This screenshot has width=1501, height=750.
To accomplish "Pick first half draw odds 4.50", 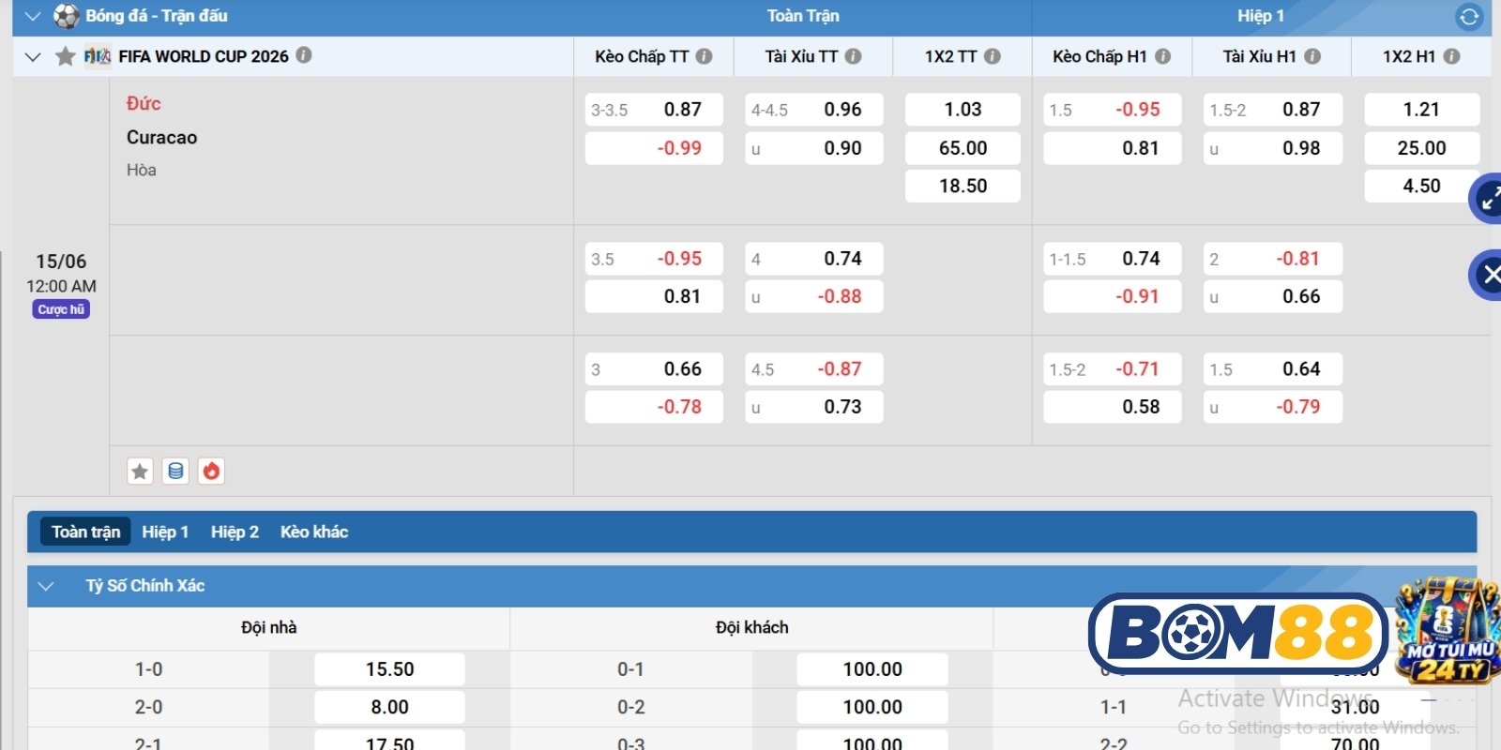I will [x=1421, y=186].
